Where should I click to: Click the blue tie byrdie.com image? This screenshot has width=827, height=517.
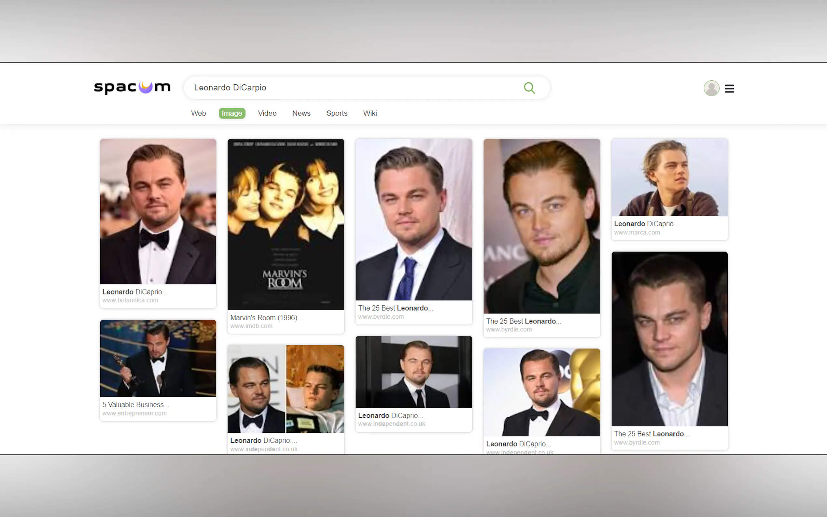[413, 219]
